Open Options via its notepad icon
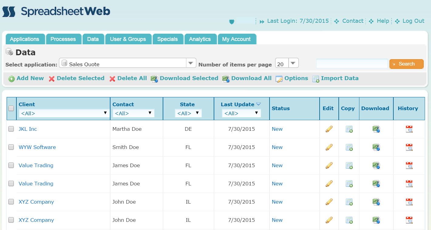The image size is (431, 230). point(279,79)
